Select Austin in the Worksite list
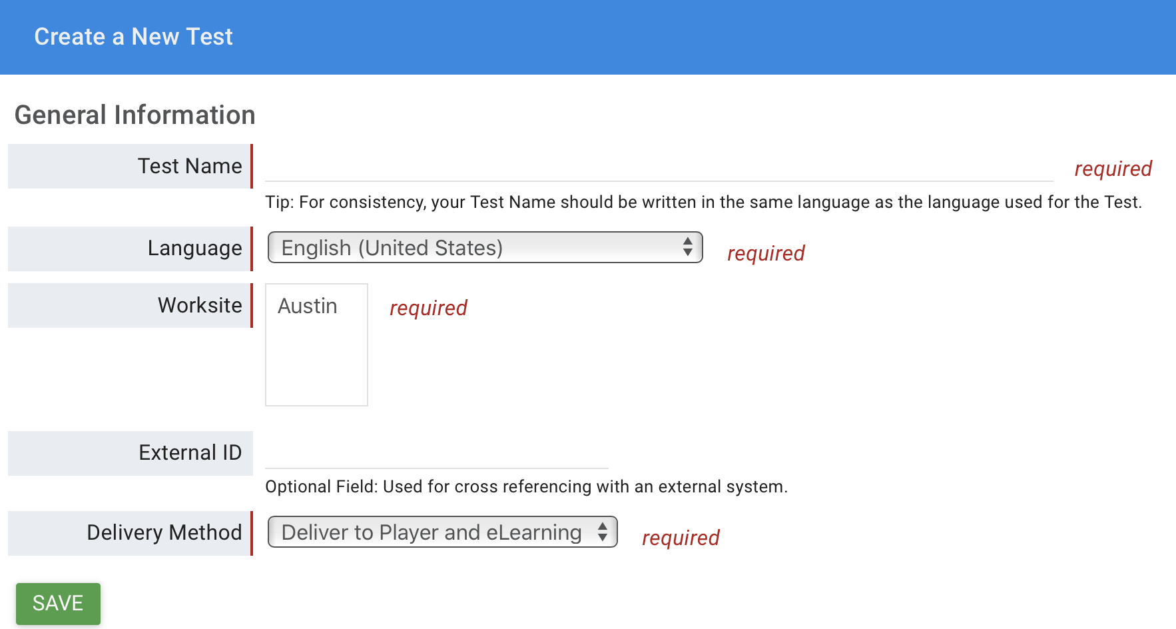Screen dimensions: 1176x629 [308, 306]
